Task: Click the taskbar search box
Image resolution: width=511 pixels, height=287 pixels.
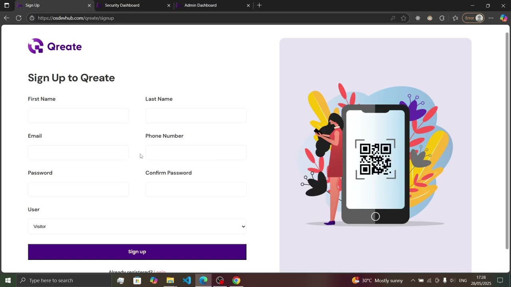Action: point(64,280)
